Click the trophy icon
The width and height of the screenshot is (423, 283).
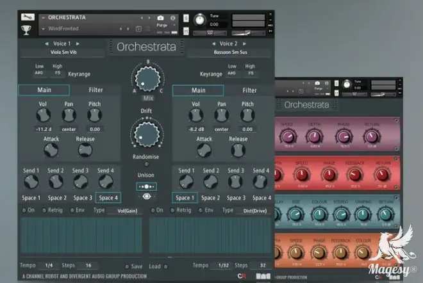[26, 29]
